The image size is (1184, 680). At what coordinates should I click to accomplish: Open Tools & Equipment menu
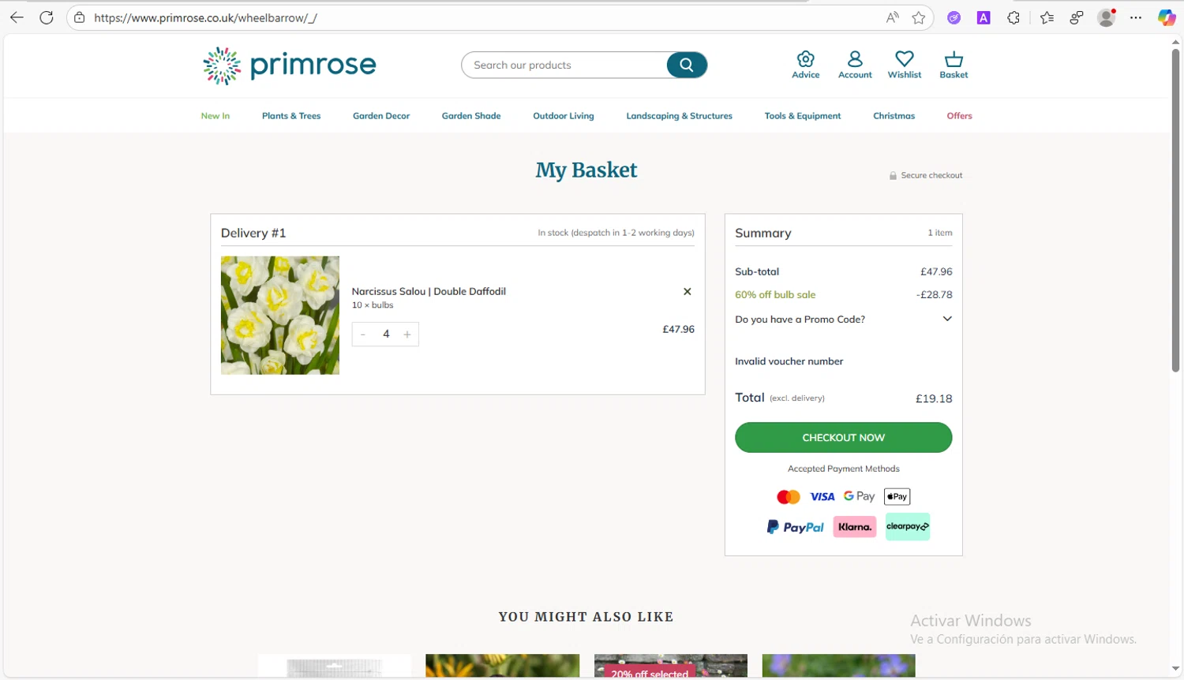click(803, 116)
